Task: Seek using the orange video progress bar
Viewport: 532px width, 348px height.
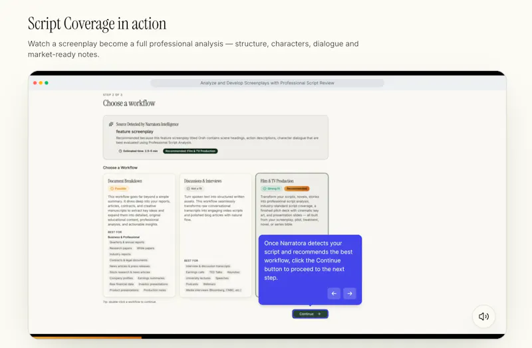Action: click(x=86, y=337)
